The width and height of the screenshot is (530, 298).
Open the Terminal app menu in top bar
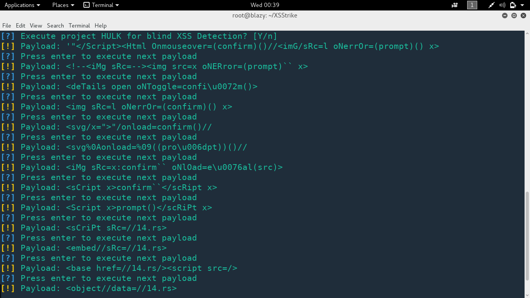[x=101, y=5]
